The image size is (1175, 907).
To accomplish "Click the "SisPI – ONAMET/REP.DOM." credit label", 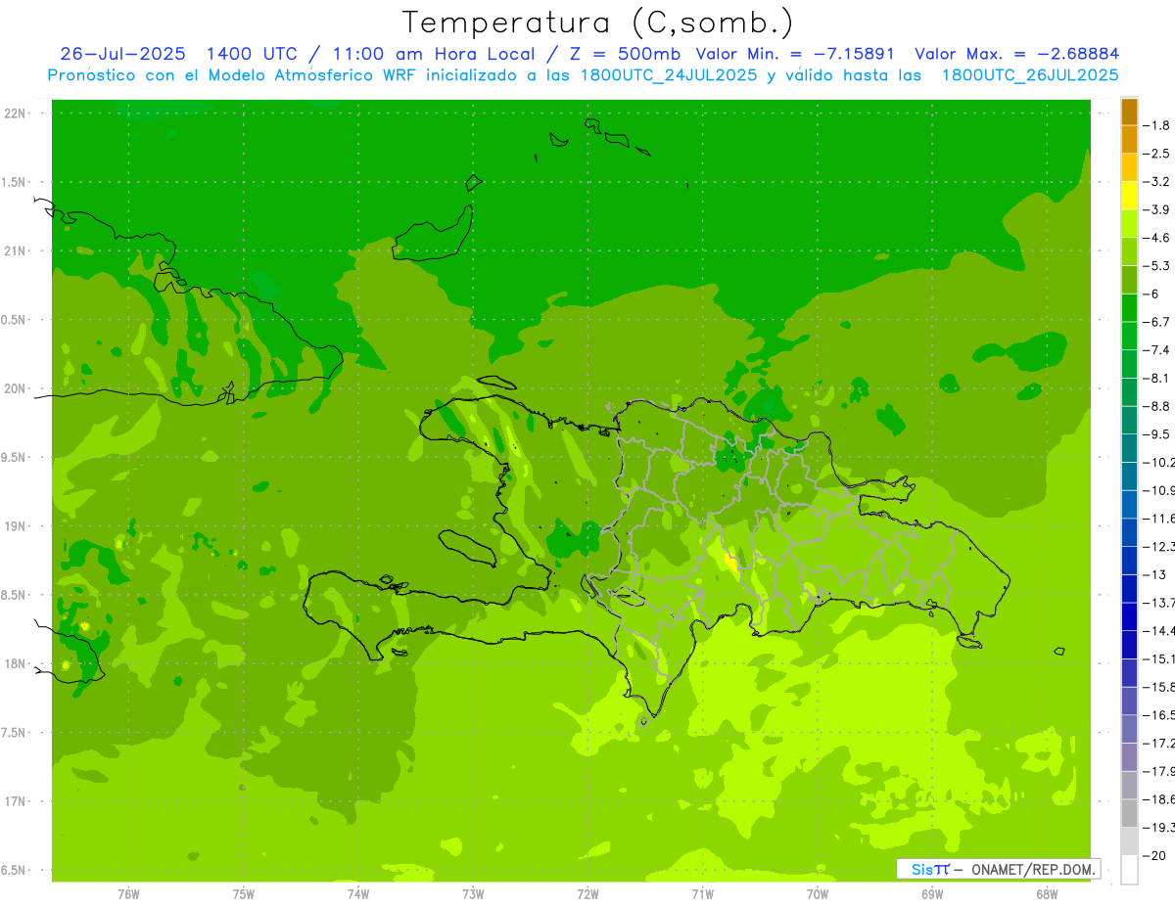I will pyautogui.click(x=999, y=869).
